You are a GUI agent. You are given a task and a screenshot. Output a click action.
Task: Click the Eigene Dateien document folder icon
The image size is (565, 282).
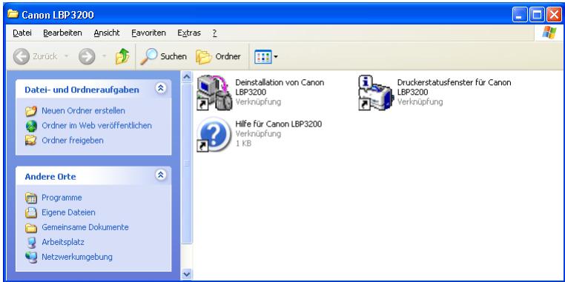click(x=31, y=212)
